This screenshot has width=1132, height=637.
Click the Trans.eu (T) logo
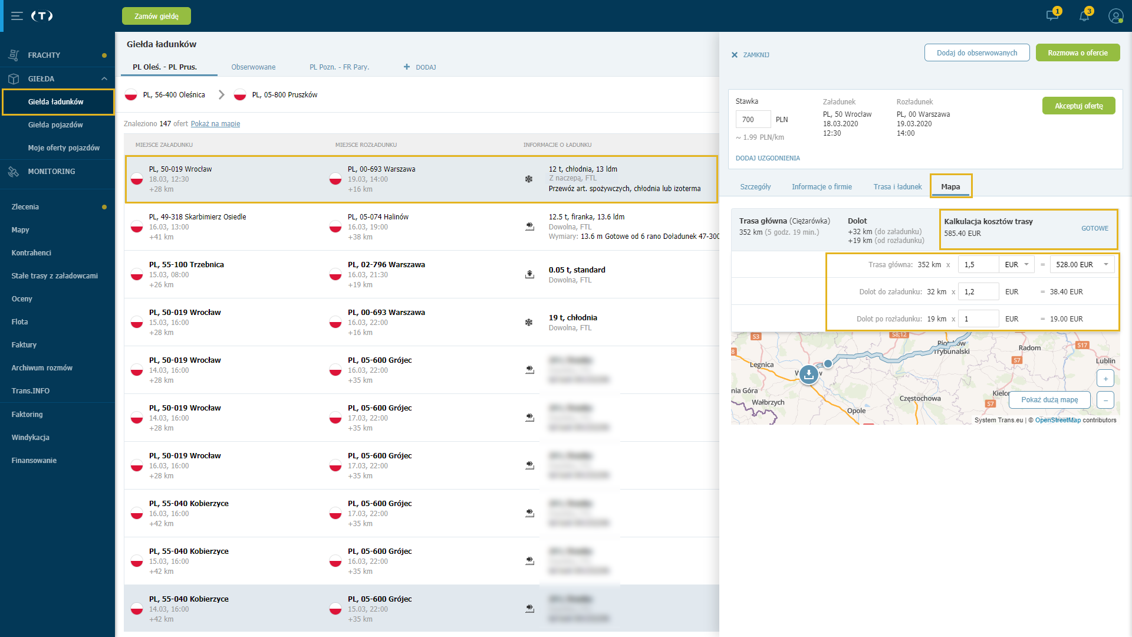click(42, 16)
